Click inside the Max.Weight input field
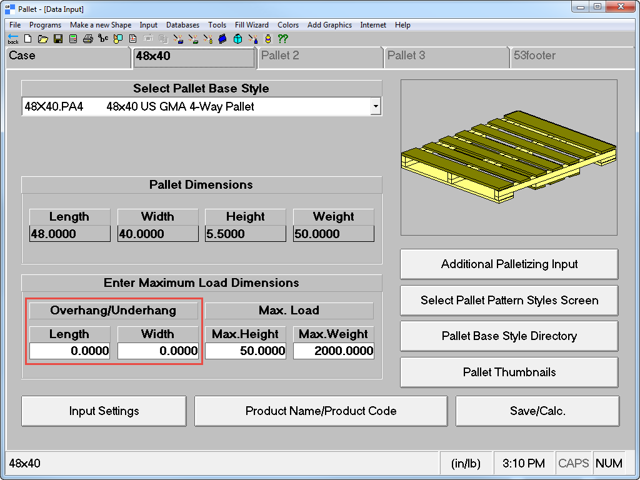640x480 pixels. (x=333, y=351)
